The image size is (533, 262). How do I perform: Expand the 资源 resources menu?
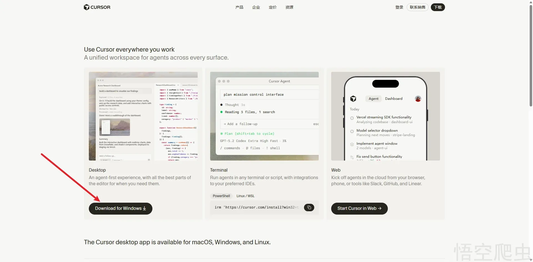pyautogui.click(x=289, y=7)
